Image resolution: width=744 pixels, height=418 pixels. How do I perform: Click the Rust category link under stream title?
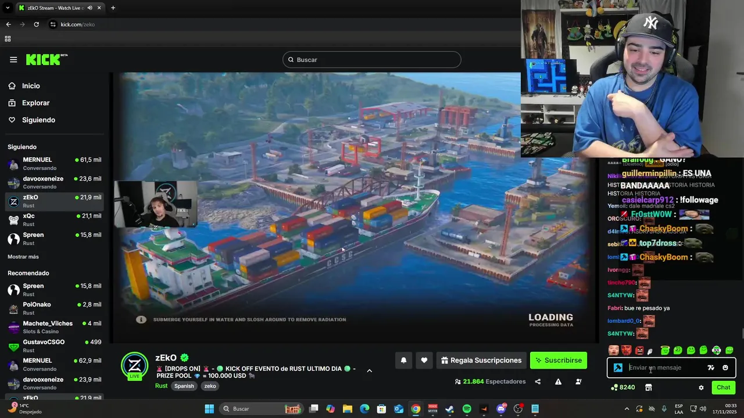(161, 386)
